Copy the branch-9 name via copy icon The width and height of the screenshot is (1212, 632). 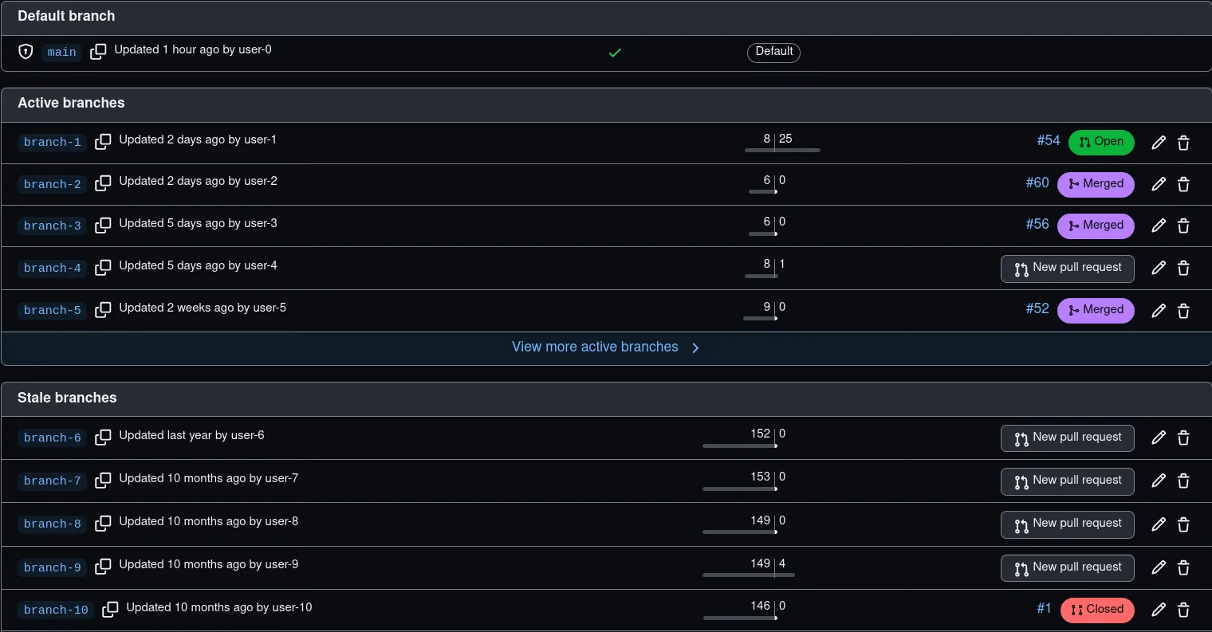pos(103,567)
